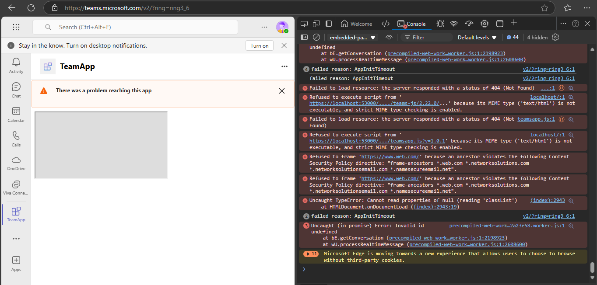Show the console sidebar
The height and width of the screenshot is (285, 597).
click(x=304, y=37)
